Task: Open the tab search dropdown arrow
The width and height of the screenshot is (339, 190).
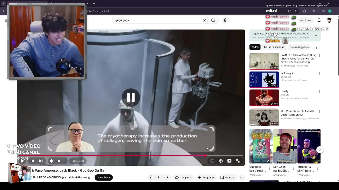Action: tap(3, 4)
